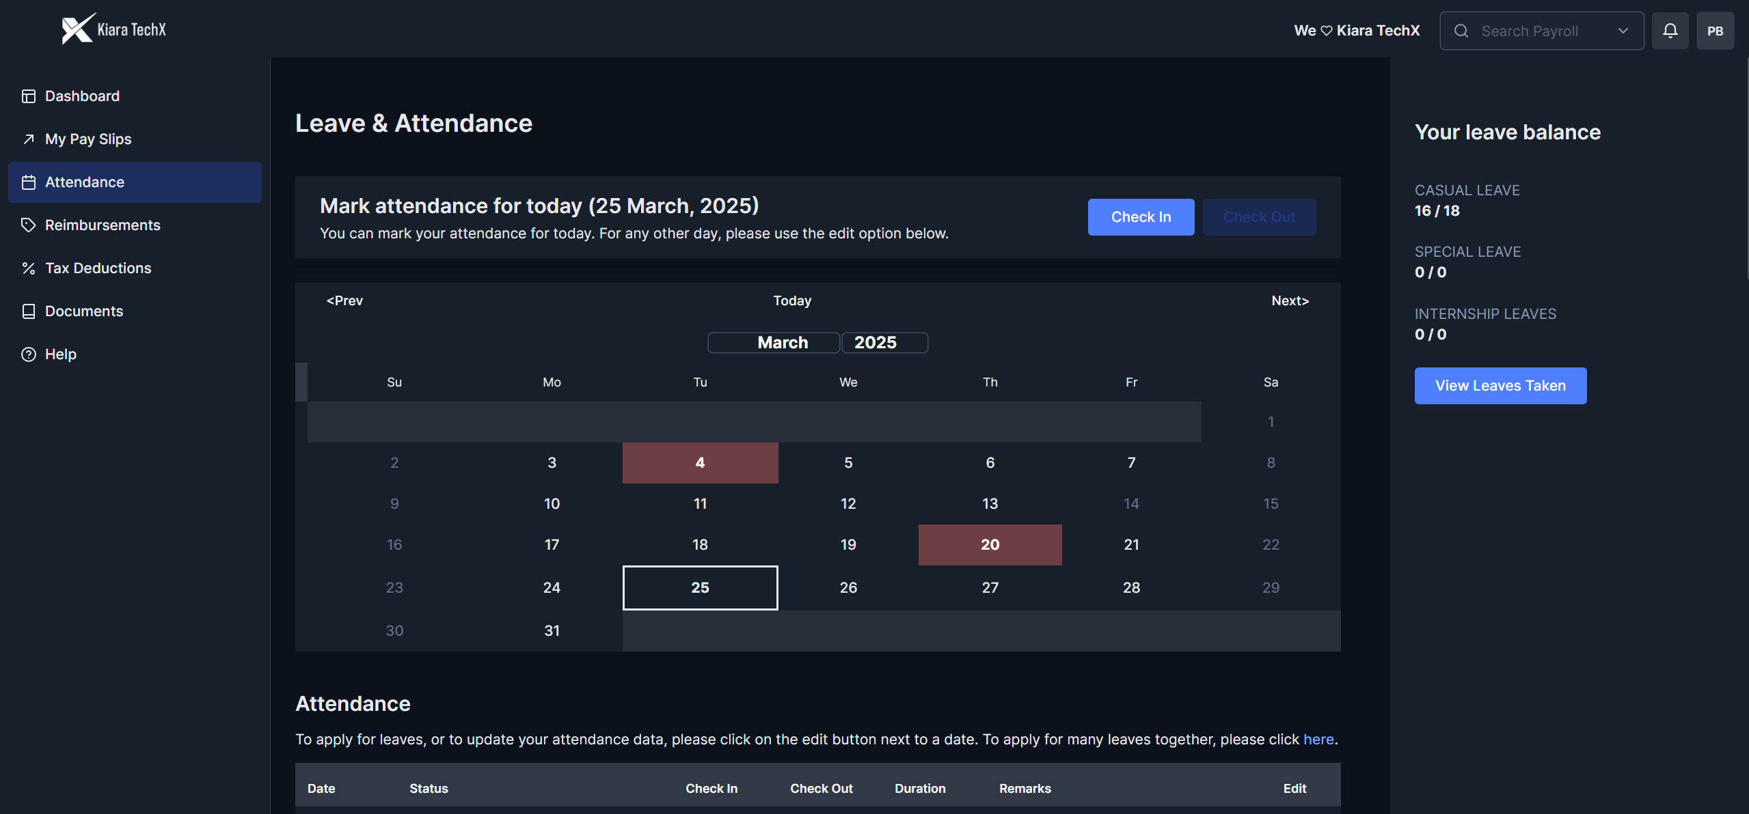Switch to the previous month via Prev
The height and width of the screenshot is (814, 1749).
tap(344, 300)
